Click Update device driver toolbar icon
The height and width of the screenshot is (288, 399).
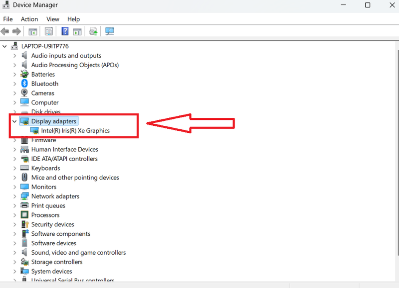click(93, 32)
